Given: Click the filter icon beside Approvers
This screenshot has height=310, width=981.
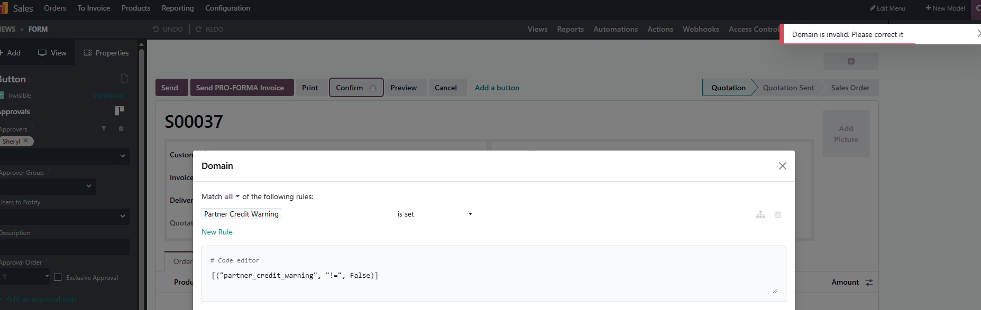Looking at the screenshot, I should coord(104,129).
